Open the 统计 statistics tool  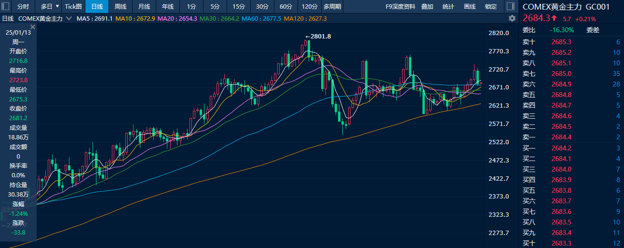point(448,7)
